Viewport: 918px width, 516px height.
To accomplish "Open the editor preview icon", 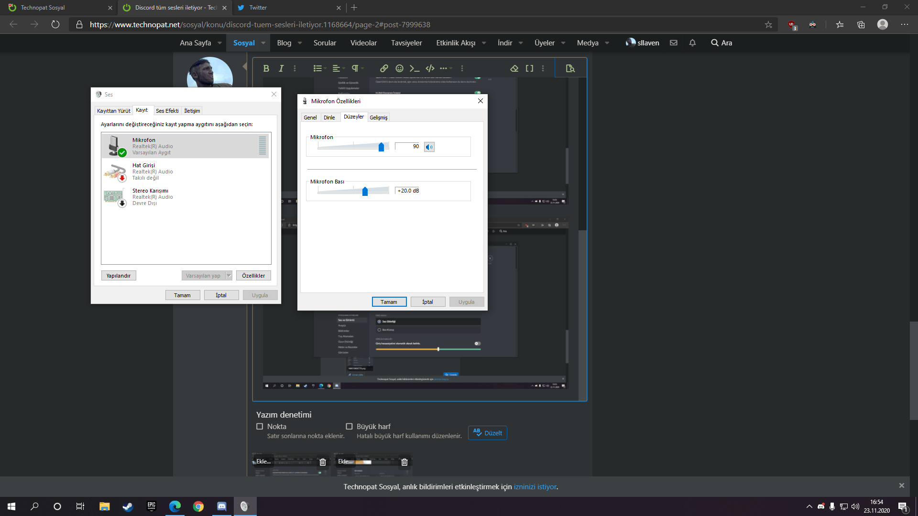I will click(x=570, y=68).
